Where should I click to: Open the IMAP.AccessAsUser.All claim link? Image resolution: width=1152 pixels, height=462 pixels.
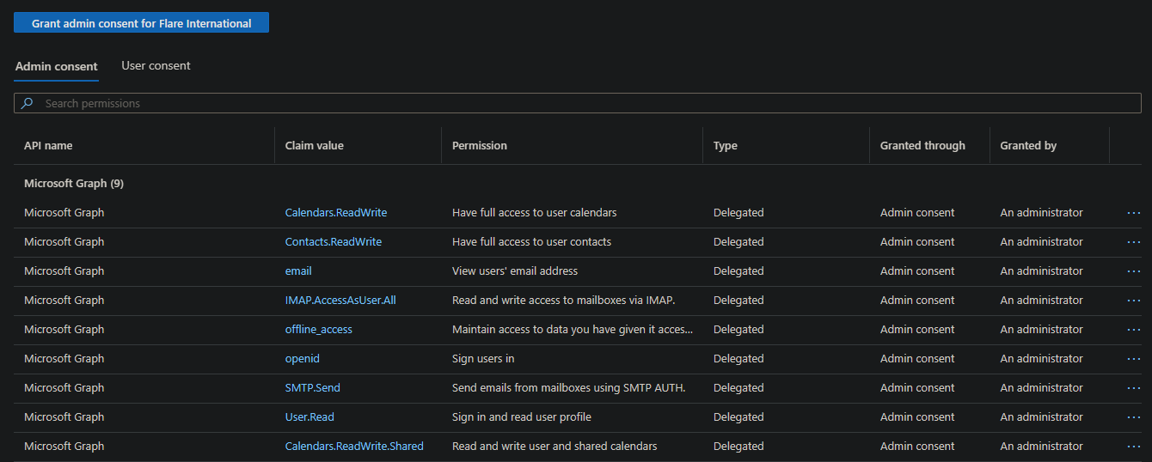click(340, 301)
